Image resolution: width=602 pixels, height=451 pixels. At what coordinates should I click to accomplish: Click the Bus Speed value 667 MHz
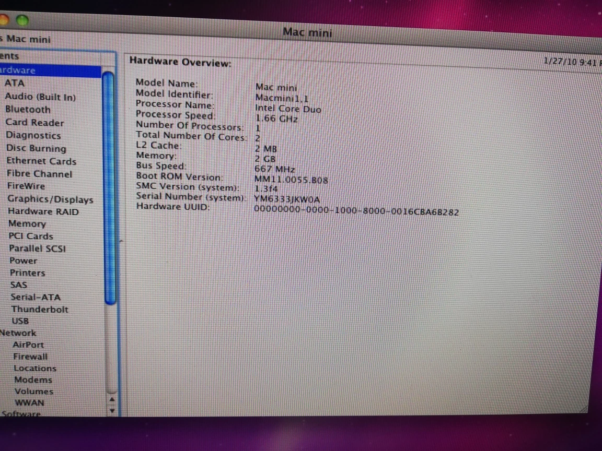[274, 169]
